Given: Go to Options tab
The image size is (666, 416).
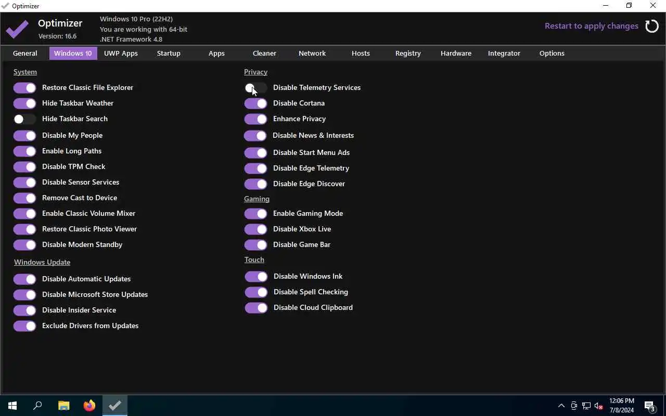Looking at the screenshot, I should pos(552,53).
